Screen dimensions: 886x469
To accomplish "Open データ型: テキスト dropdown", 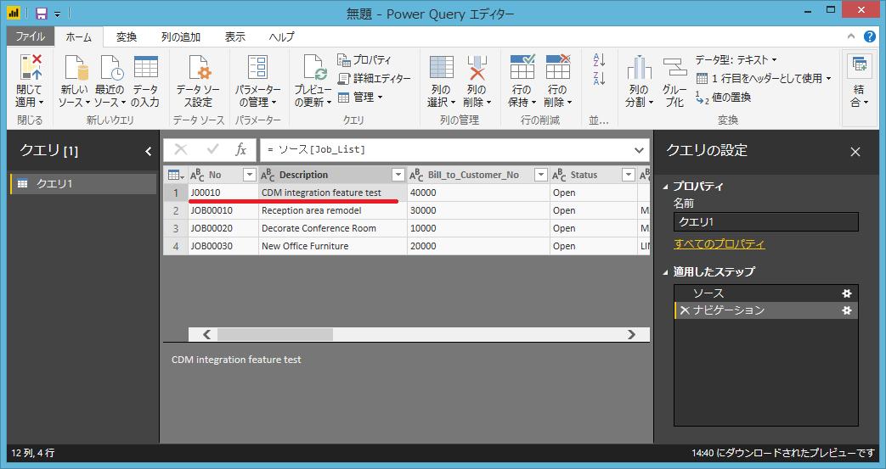I will point(736,60).
